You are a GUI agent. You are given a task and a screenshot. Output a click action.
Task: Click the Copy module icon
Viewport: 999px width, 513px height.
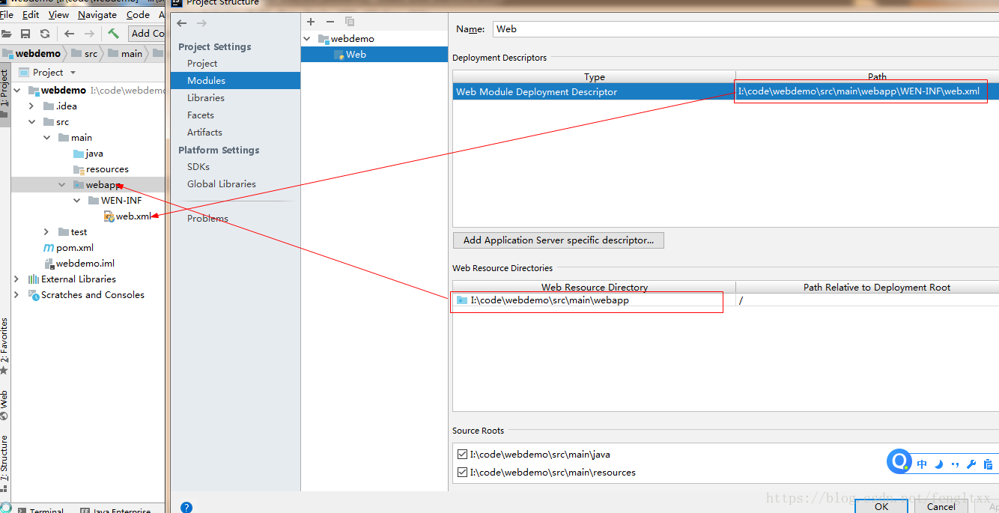point(350,22)
